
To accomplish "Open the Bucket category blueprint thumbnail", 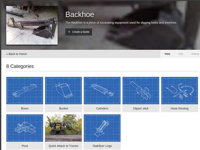I will [x=64, y=90].
